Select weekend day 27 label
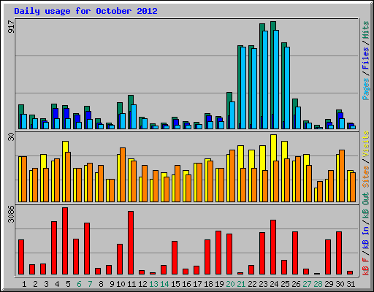 click(x=307, y=284)
